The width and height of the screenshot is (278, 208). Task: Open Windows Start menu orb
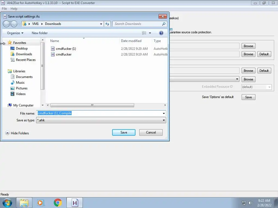7,203
